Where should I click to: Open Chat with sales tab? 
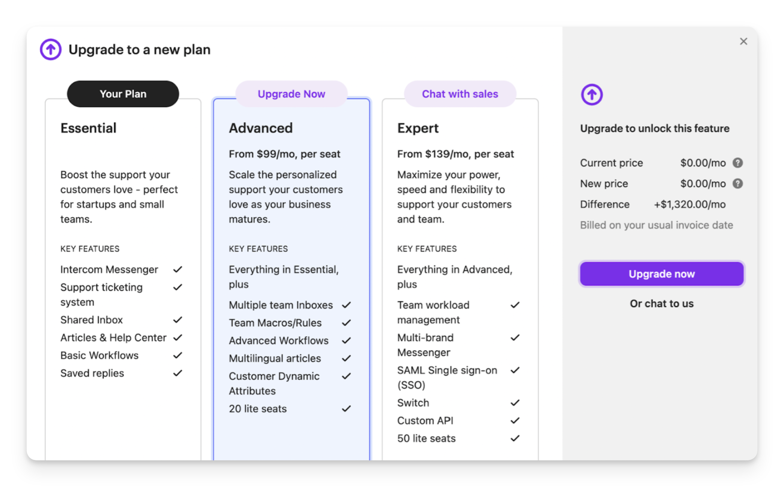coord(460,94)
